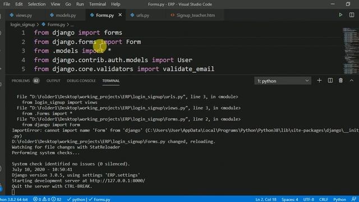The width and height of the screenshot is (359, 202).
Task: Click 'July 10, 2020 - 10:50:41' terminal line
Action: 42,169
